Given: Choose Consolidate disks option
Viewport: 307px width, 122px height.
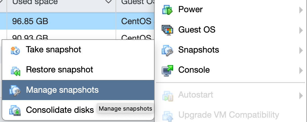Looking at the screenshot, I should coord(60,110).
